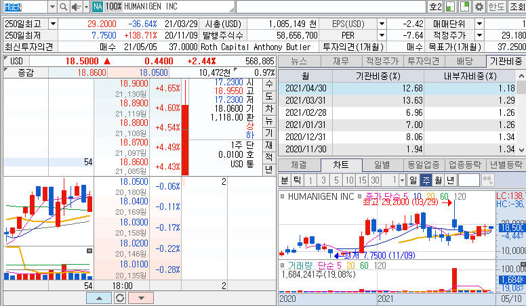
Task: Click the HUMANIGEN INC legend square marker
Action: 283,196
